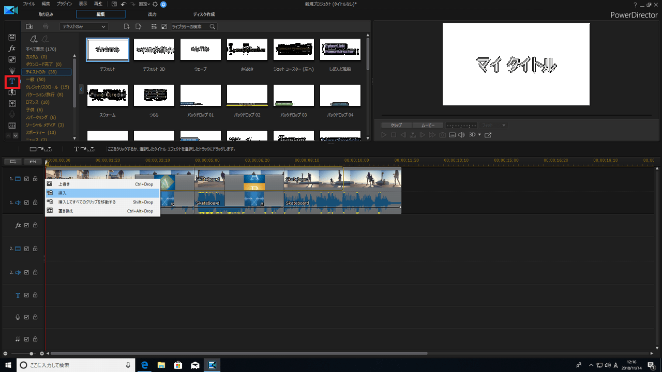Click the import title templates icon
The height and width of the screenshot is (372, 662).
click(29, 26)
